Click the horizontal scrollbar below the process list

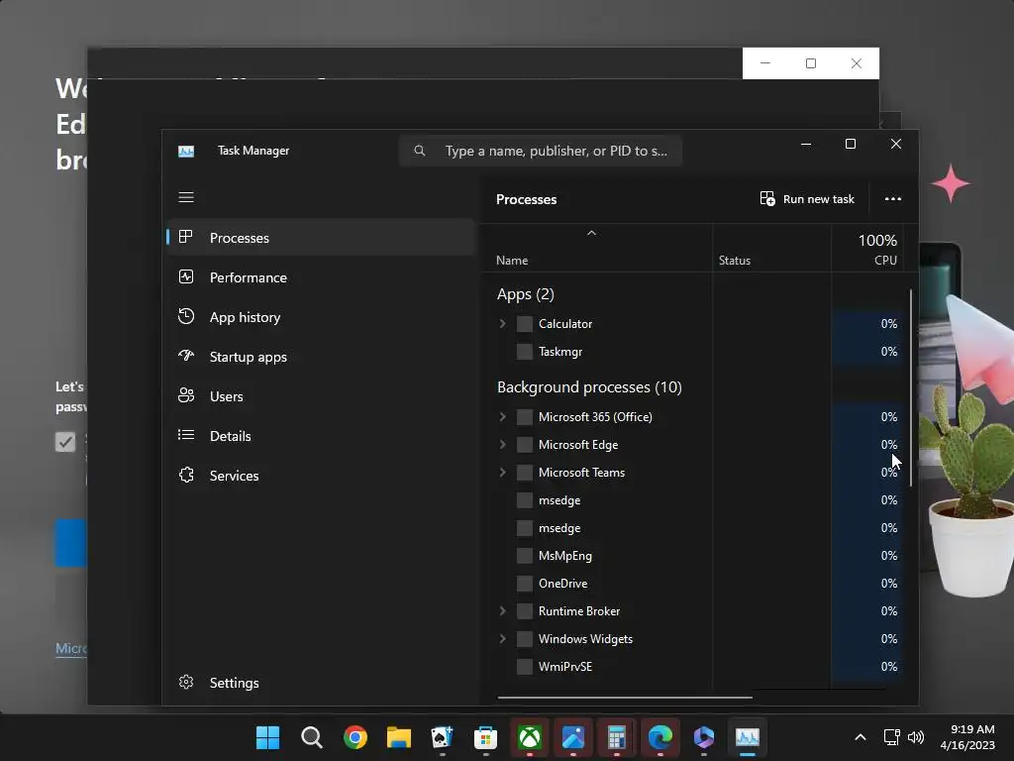pyautogui.click(x=625, y=698)
